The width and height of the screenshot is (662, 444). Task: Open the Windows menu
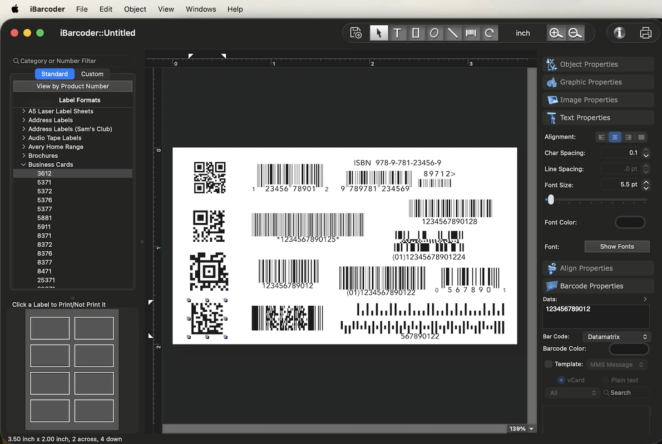point(201,9)
